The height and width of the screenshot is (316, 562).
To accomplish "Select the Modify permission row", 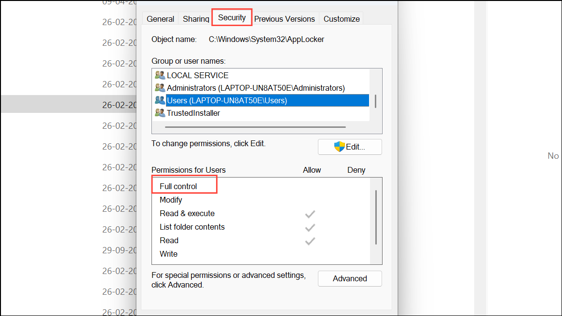I will point(171,199).
